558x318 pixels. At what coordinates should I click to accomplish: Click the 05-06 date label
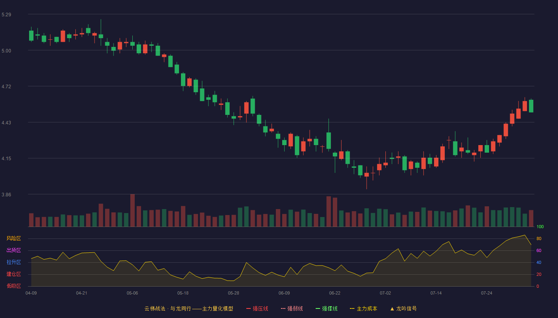click(132, 293)
